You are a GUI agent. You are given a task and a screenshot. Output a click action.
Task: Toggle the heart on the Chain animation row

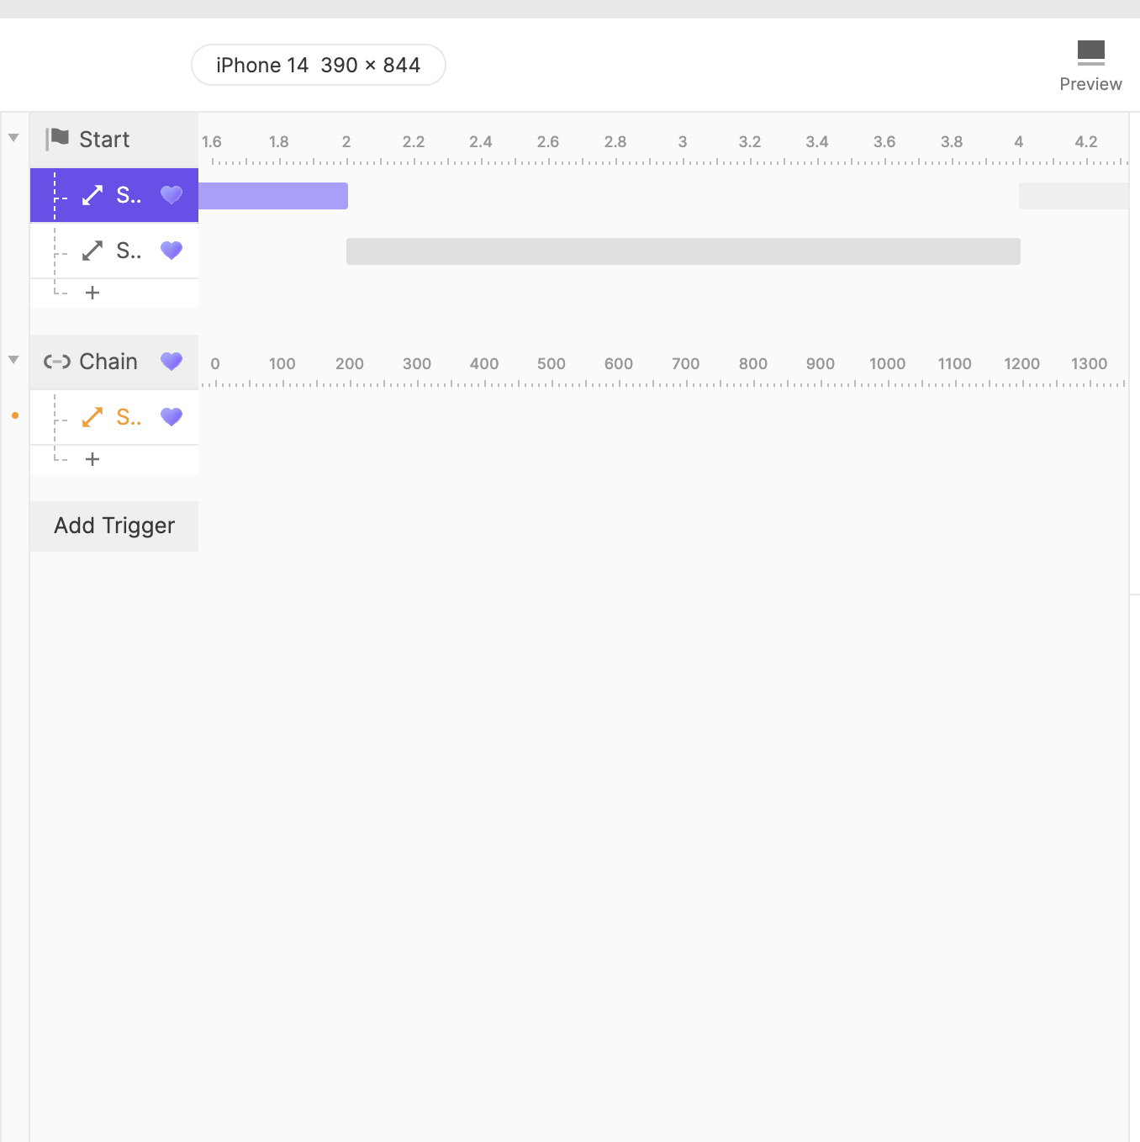point(172,416)
